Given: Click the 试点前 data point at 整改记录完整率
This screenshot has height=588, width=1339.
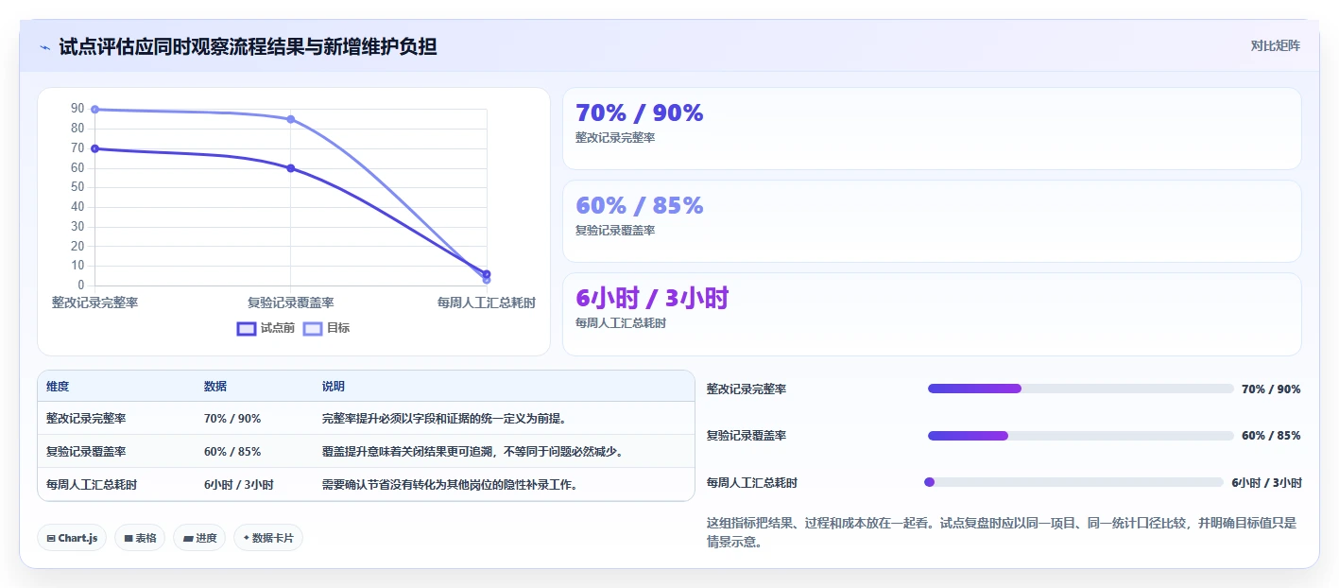Looking at the screenshot, I should (x=95, y=148).
